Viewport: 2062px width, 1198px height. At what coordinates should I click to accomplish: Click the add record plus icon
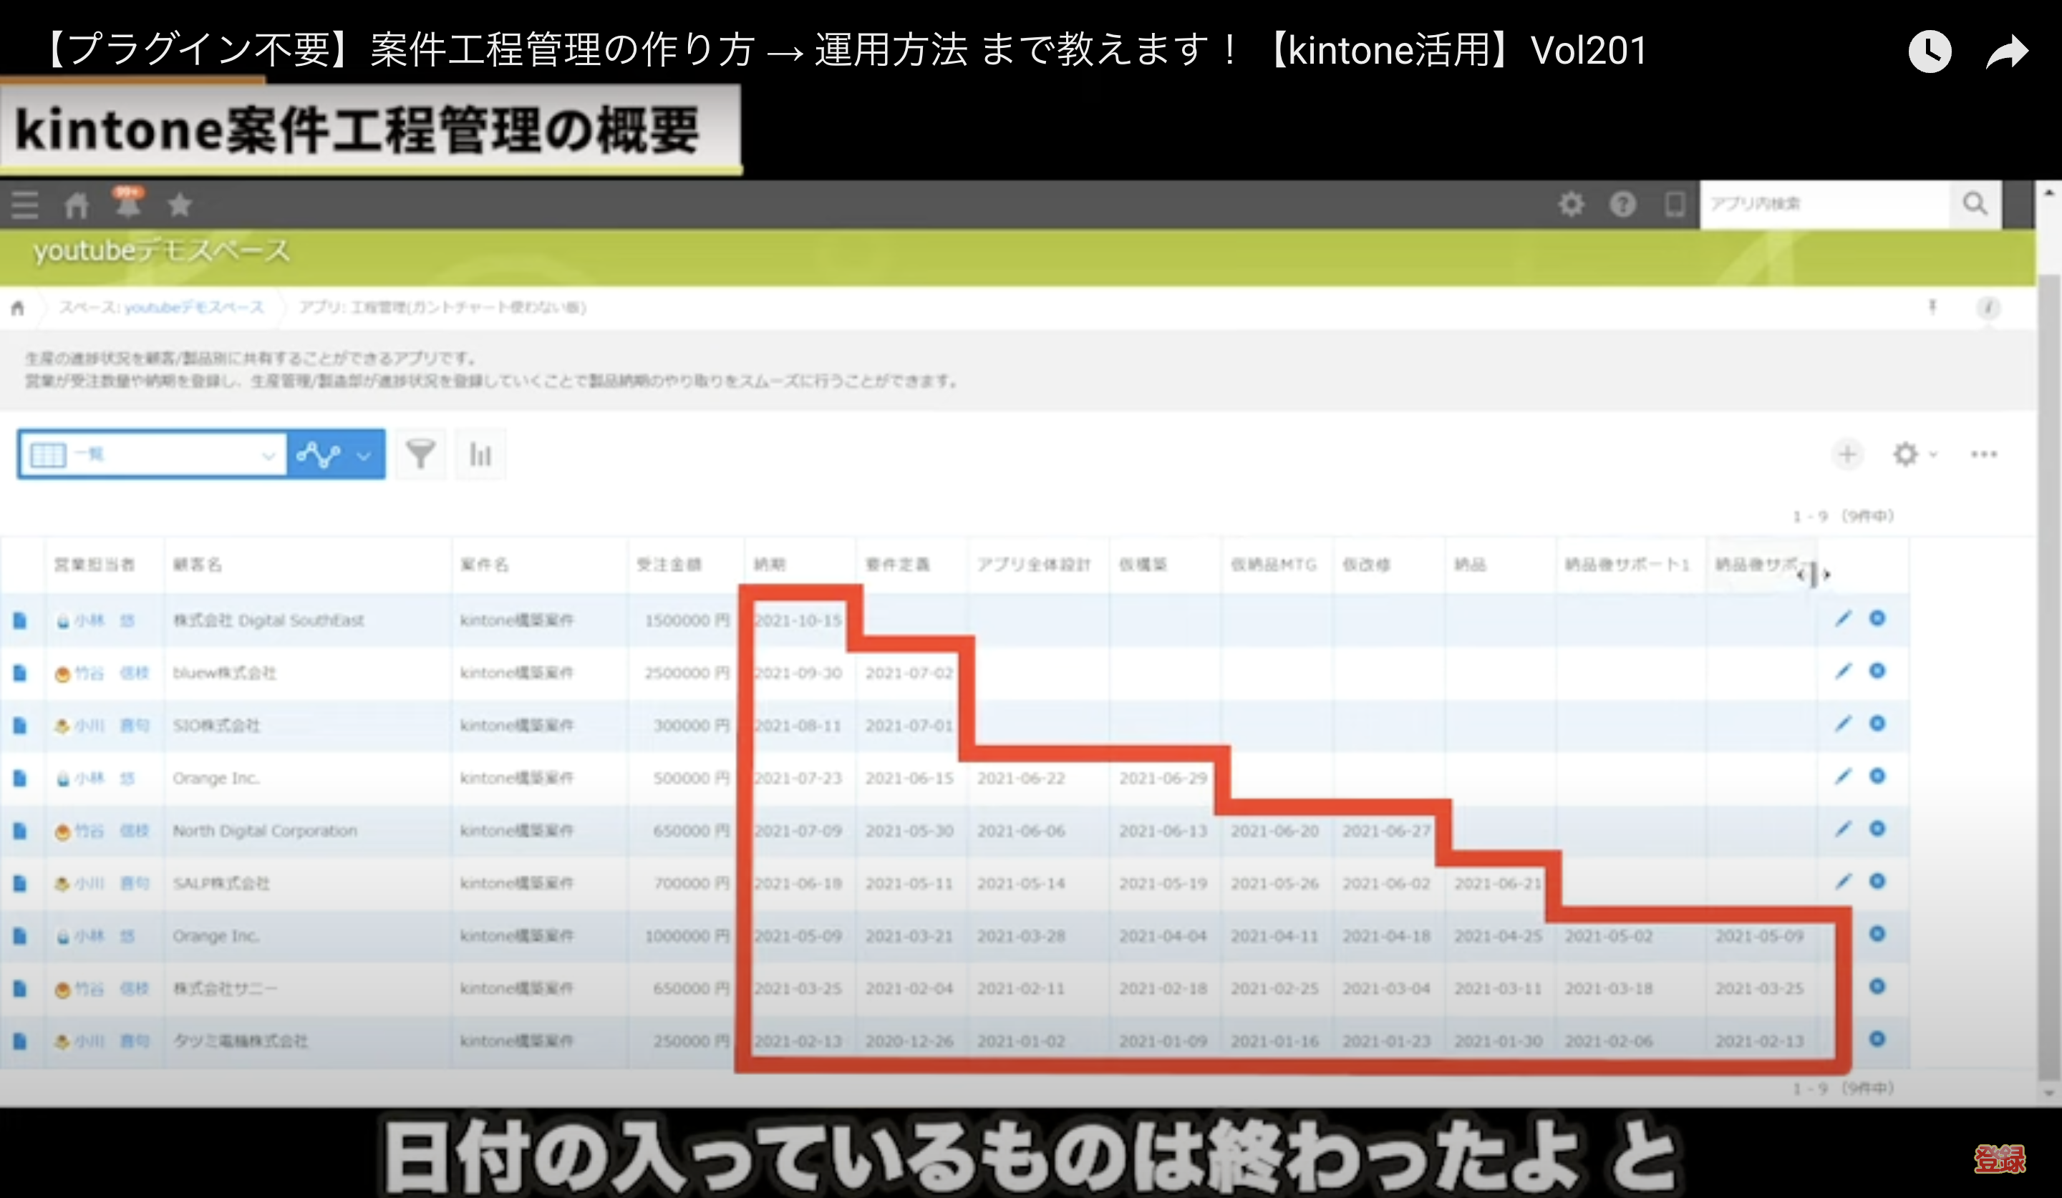[x=1846, y=454]
